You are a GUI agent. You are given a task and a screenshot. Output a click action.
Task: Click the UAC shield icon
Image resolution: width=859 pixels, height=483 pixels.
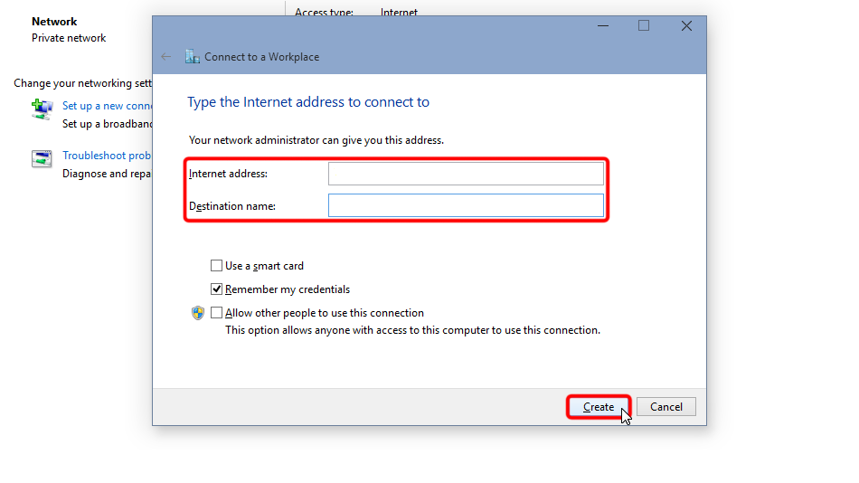pyautogui.click(x=198, y=313)
